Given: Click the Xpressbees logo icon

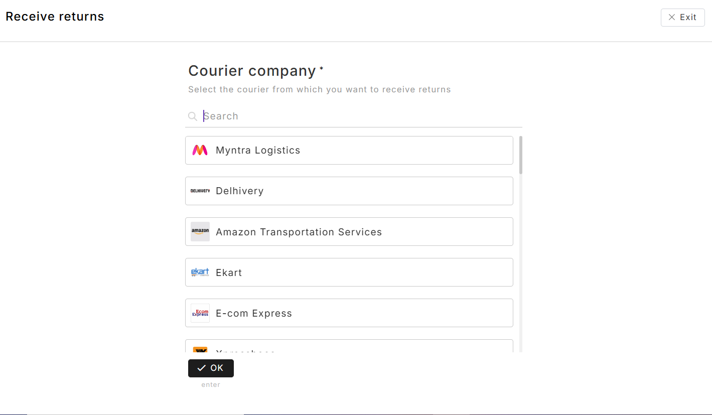Looking at the screenshot, I should (x=200, y=349).
